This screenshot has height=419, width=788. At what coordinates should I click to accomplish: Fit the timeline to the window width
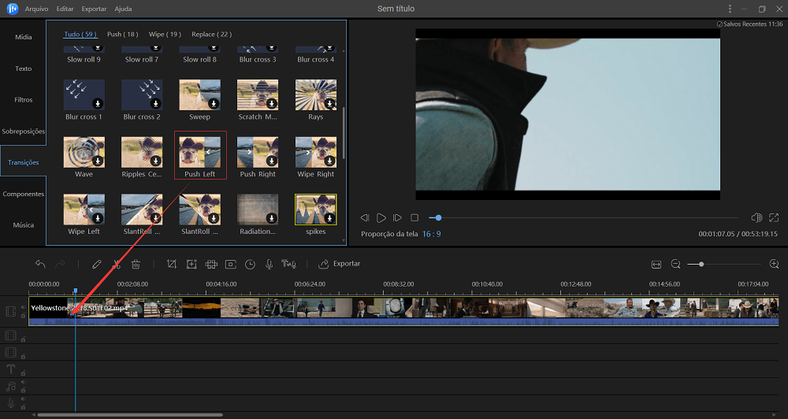click(x=656, y=265)
